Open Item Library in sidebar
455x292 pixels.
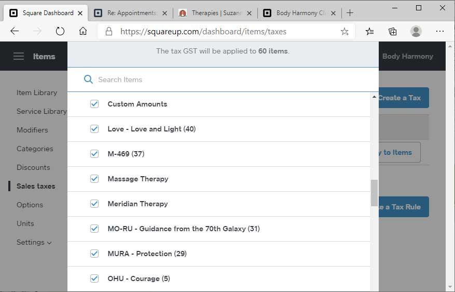click(37, 92)
